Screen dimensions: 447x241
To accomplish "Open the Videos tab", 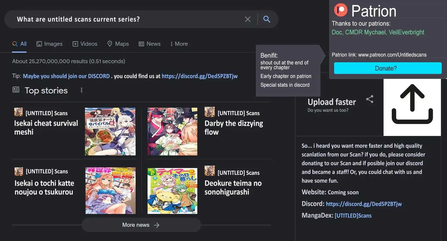I will (85, 44).
